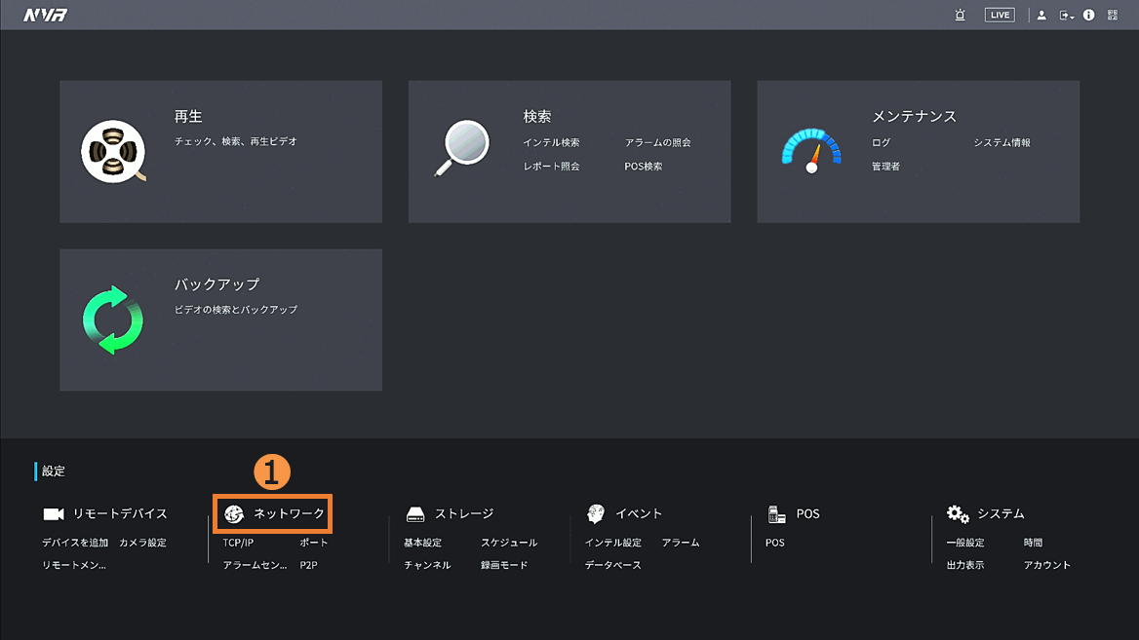Go to インテル検索 search
Viewport: 1139px width, 640px height.
[551, 143]
